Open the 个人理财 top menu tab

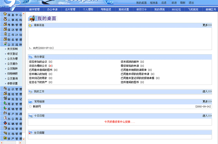[88, 9]
